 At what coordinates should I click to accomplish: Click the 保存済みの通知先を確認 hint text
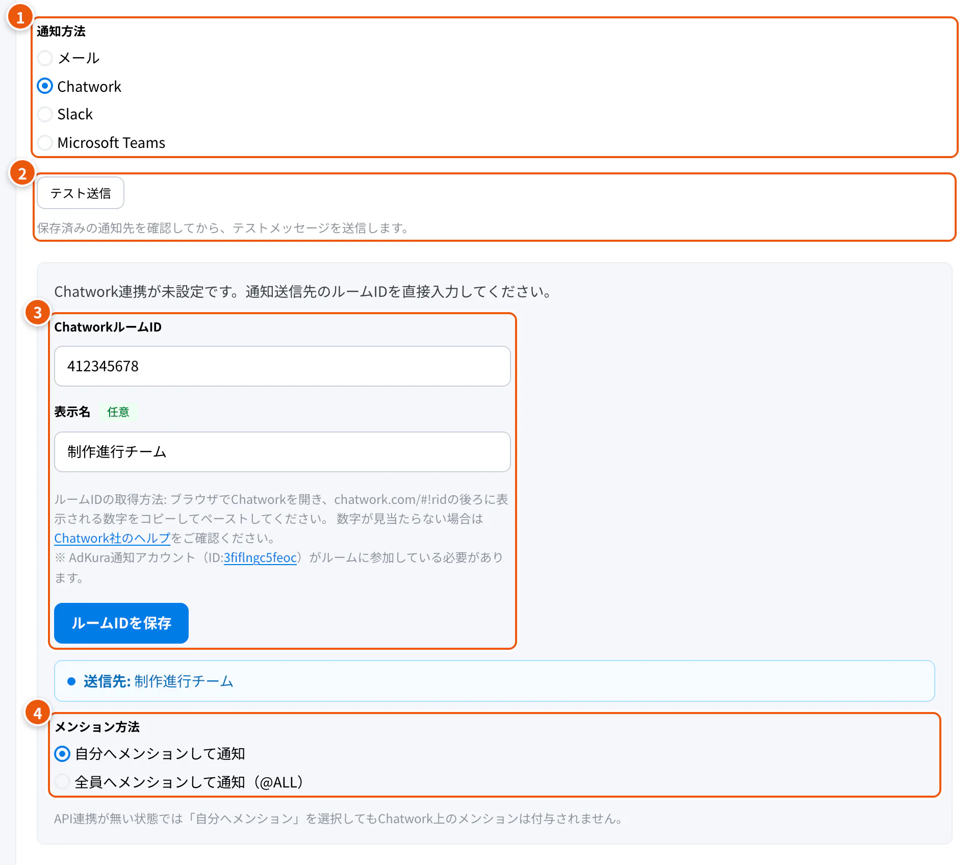tap(223, 228)
